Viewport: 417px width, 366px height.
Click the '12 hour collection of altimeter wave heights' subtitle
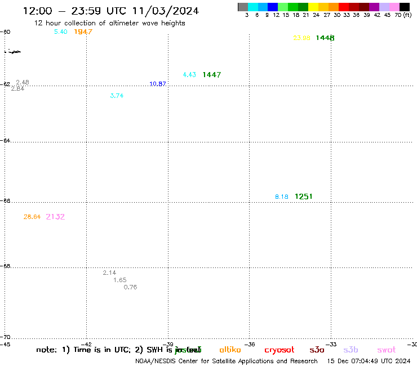tap(109, 23)
